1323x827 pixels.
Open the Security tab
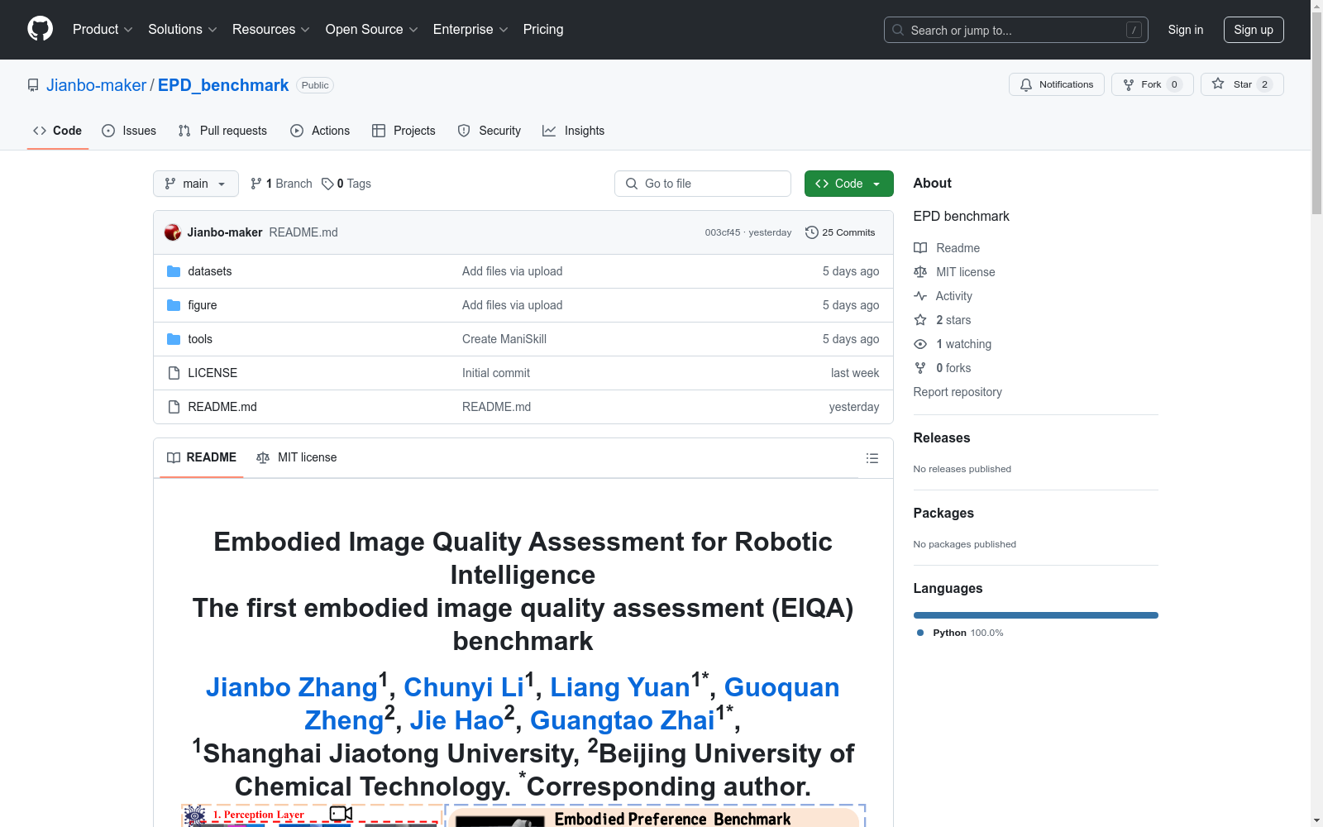(490, 131)
